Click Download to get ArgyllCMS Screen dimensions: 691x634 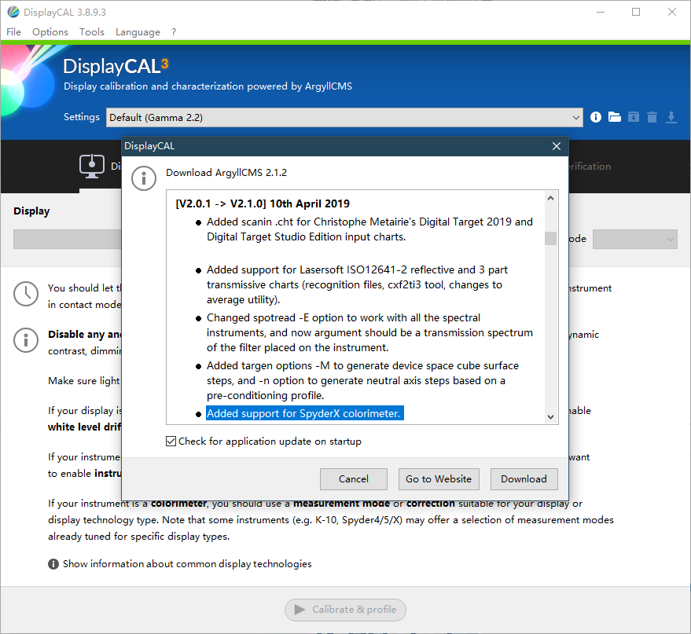pyautogui.click(x=524, y=479)
